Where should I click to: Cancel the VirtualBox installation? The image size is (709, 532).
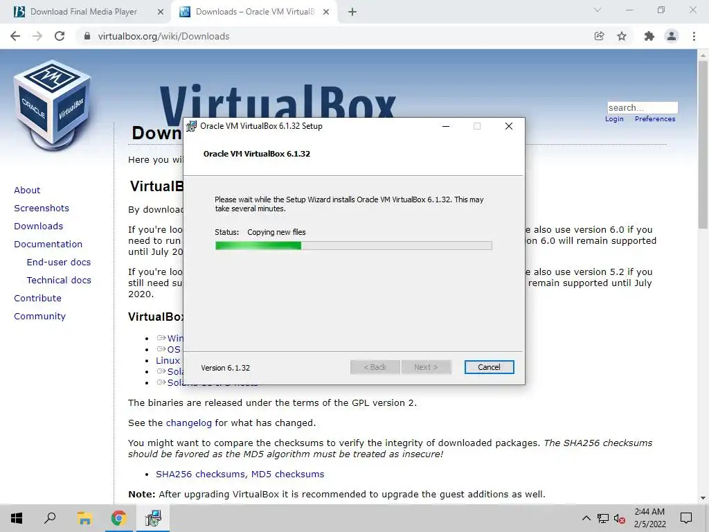[x=489, y=367]
